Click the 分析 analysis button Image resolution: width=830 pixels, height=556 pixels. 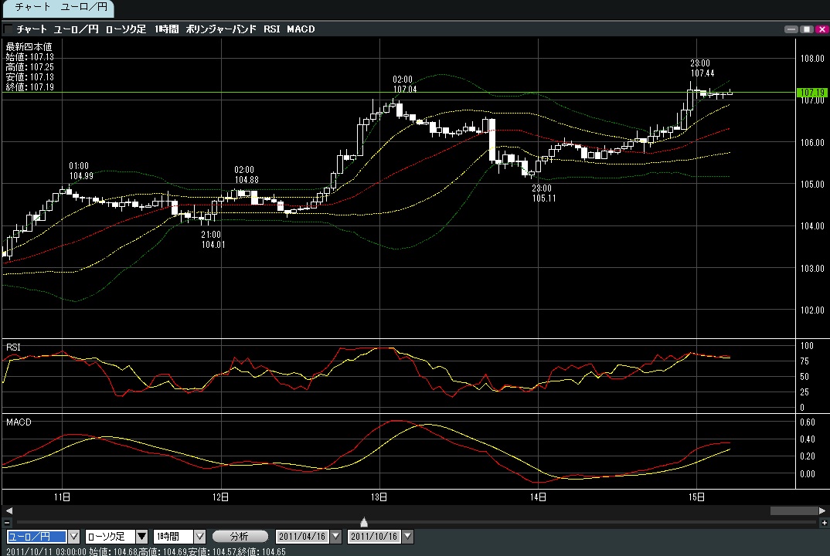pyautogui.click(x=240, y=537)
